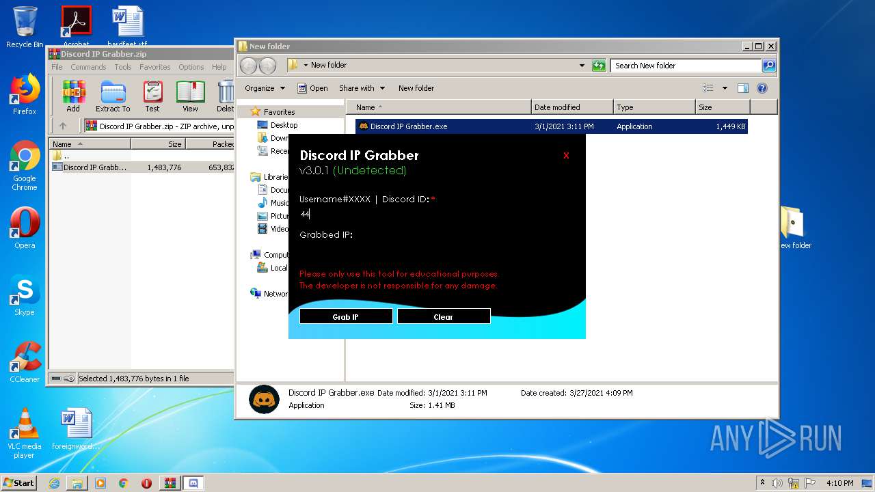Select the '..' parent folder row in WinRAR
The height and width of the screenshot is (492, 875).
tap(142, 156)
